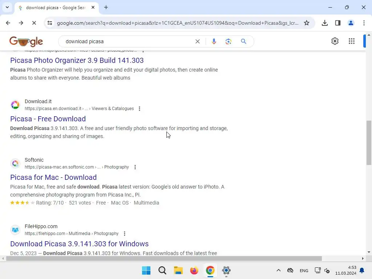
Task: Bookmark this page with the star icon
Action: coord(307,23)
